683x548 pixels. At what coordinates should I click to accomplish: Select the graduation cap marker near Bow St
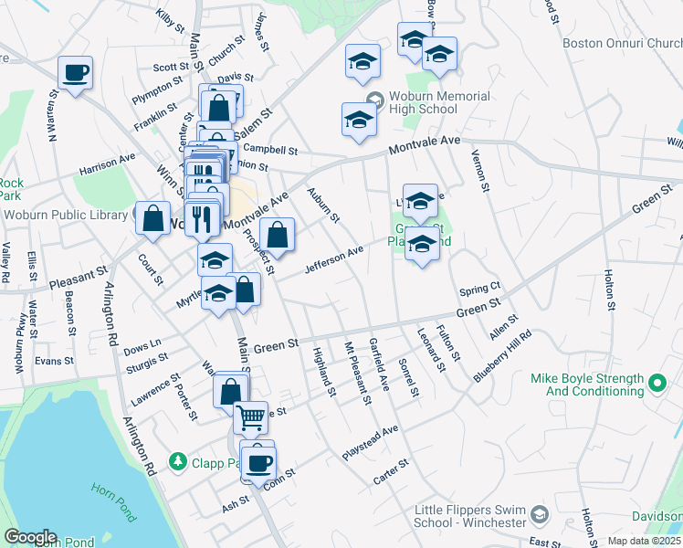pyautogui.click(x=415, y=40)
